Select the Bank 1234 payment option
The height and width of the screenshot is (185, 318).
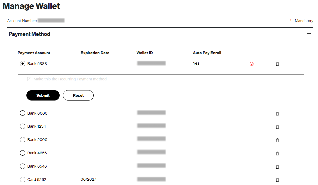pyautogui.click(x=23, y=126)
